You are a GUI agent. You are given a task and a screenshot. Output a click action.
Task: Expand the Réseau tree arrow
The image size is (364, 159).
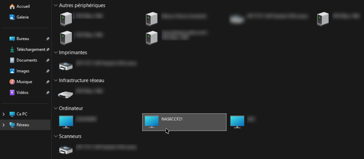point(4,125)
